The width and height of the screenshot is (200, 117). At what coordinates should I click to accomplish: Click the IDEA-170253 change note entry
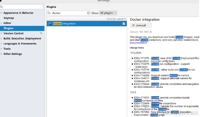click(166, 108)
